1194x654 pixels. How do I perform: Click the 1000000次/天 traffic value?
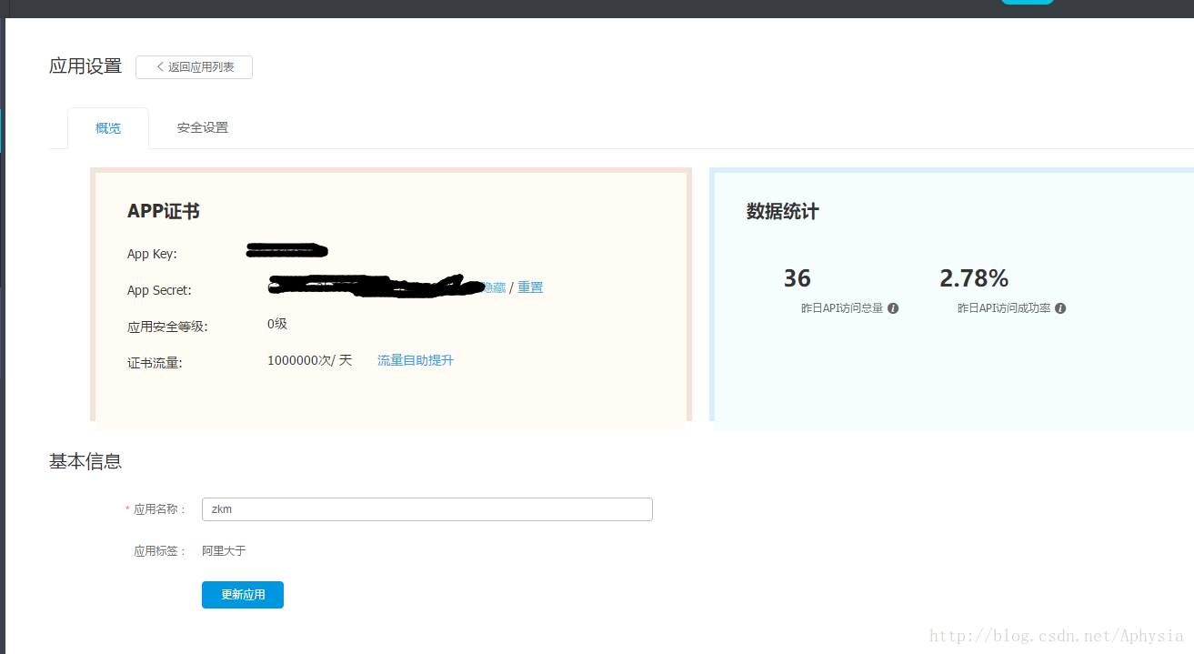[309, 360]
